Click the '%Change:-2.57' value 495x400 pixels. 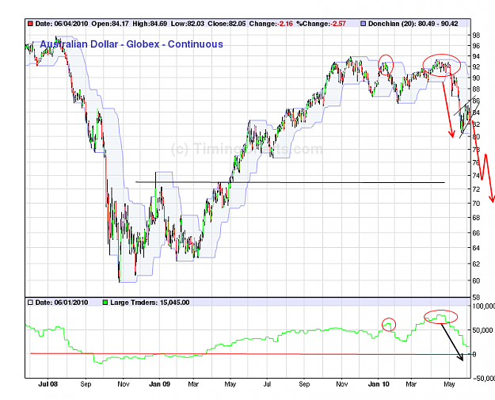coord(321,24)
